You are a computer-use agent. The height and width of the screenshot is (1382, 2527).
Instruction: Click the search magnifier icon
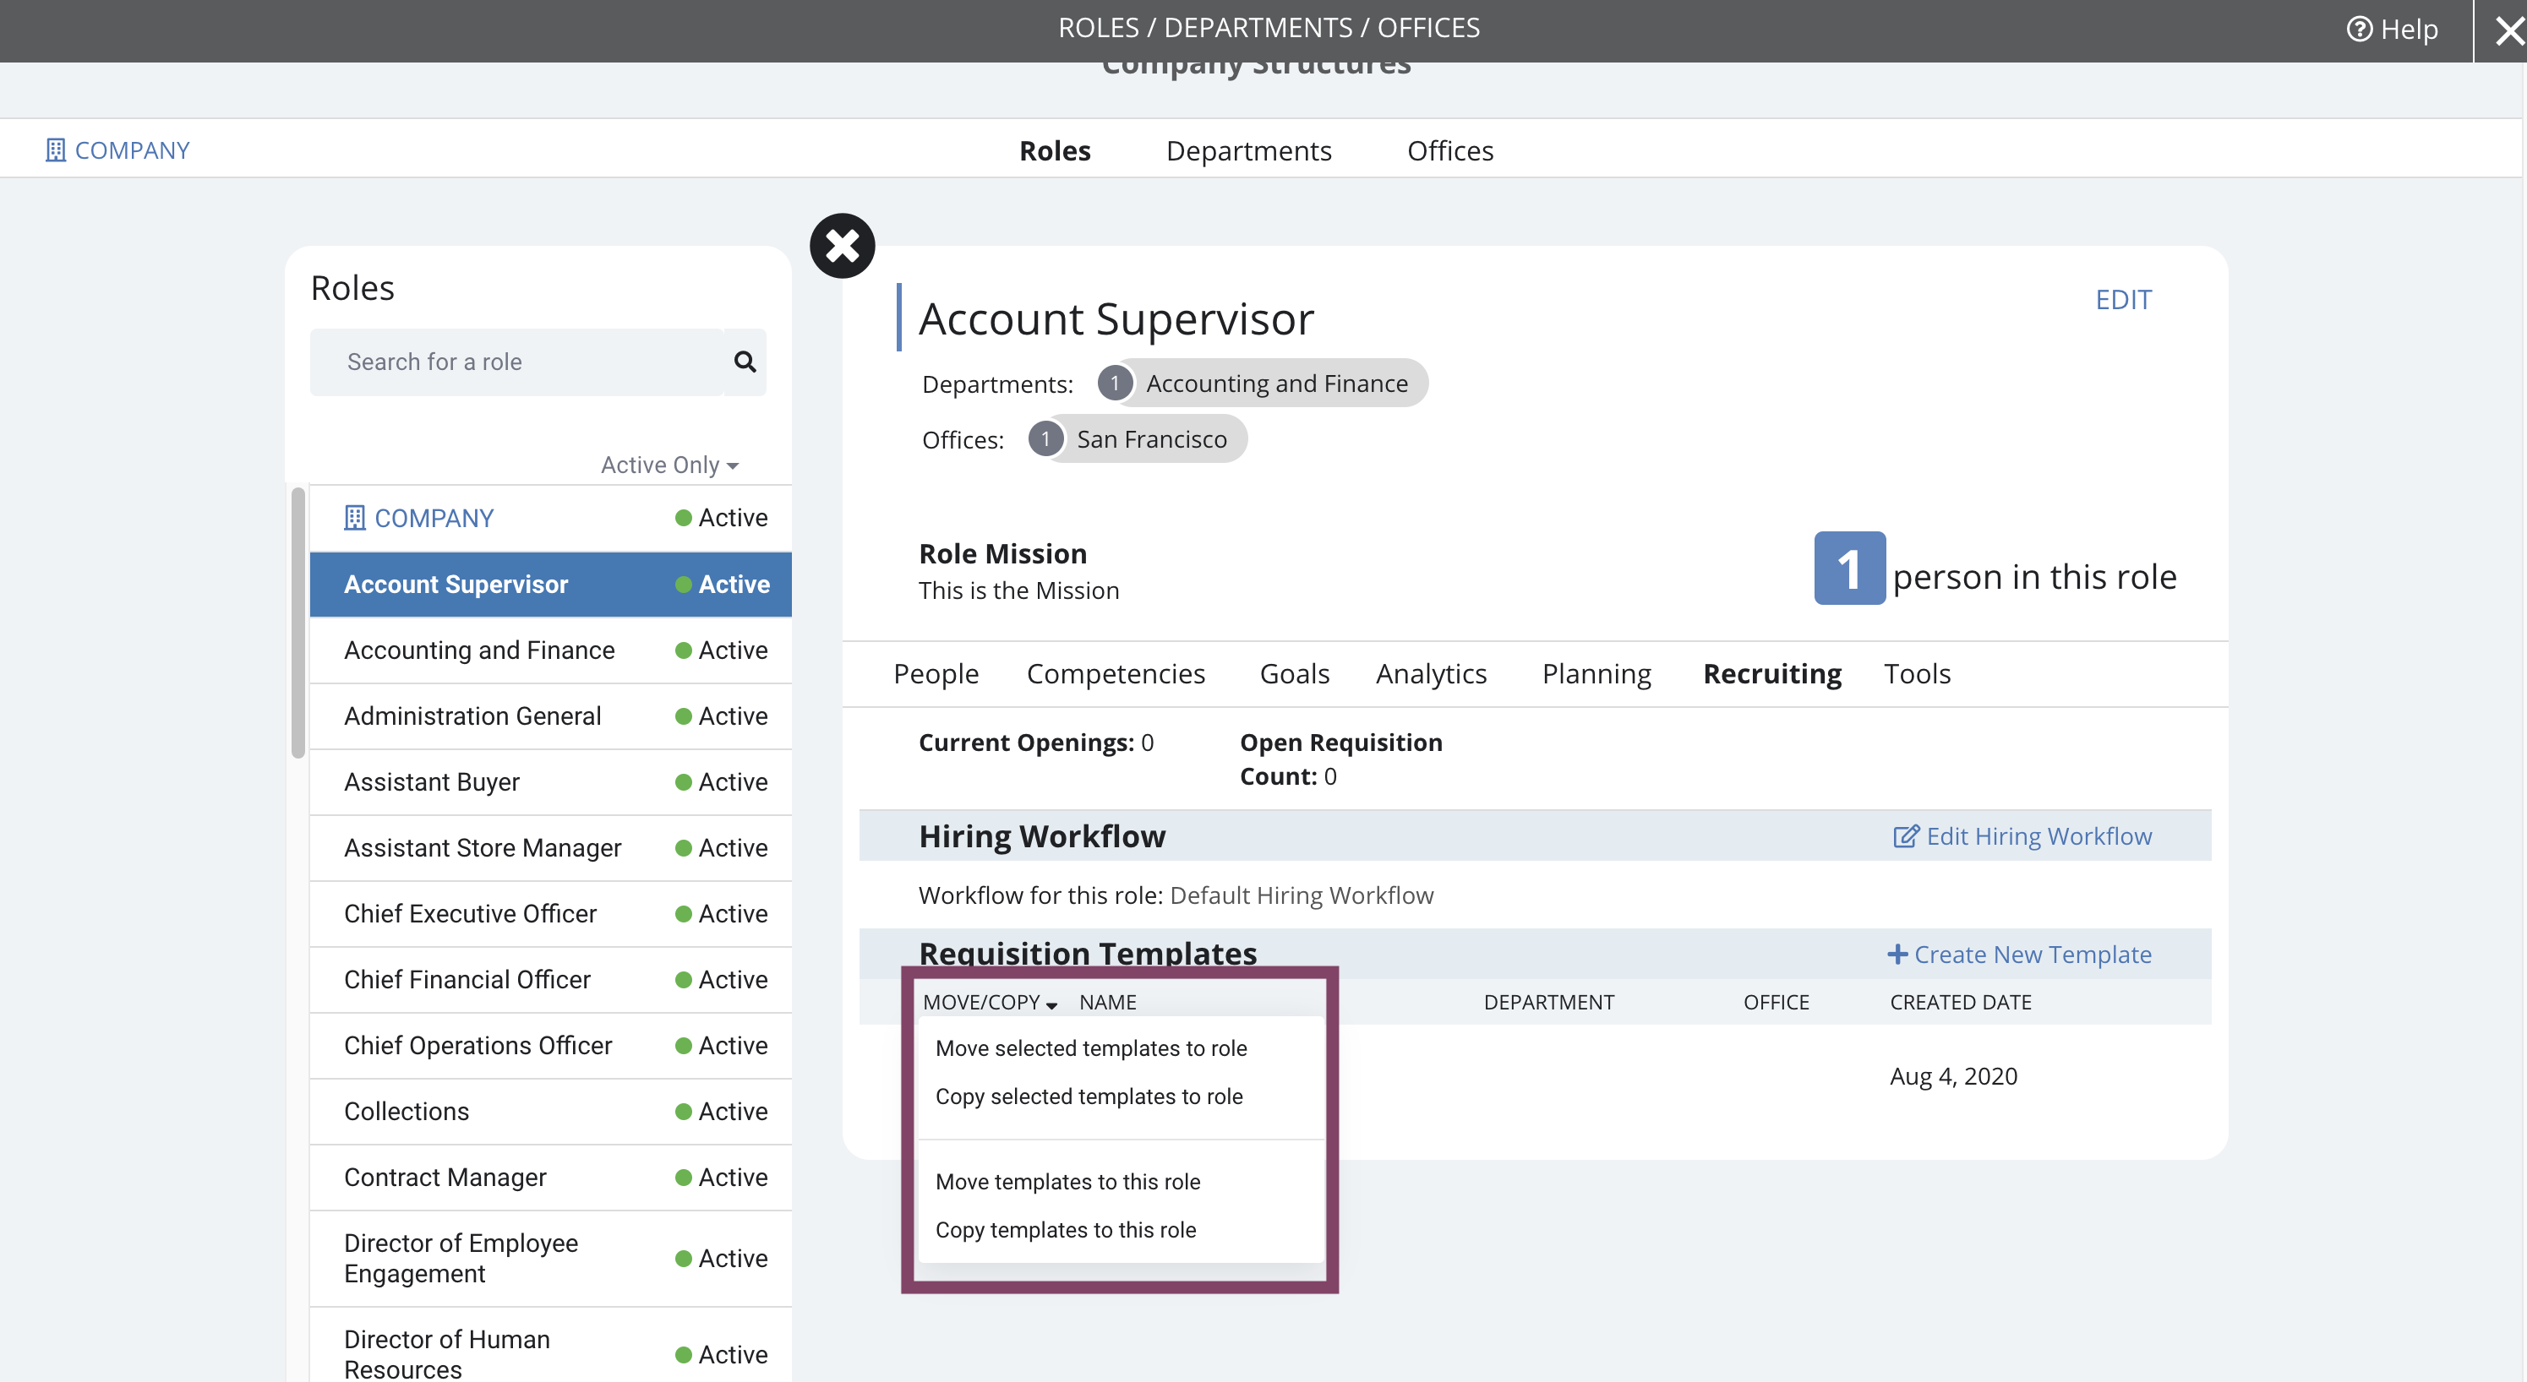tap(745, 362)
